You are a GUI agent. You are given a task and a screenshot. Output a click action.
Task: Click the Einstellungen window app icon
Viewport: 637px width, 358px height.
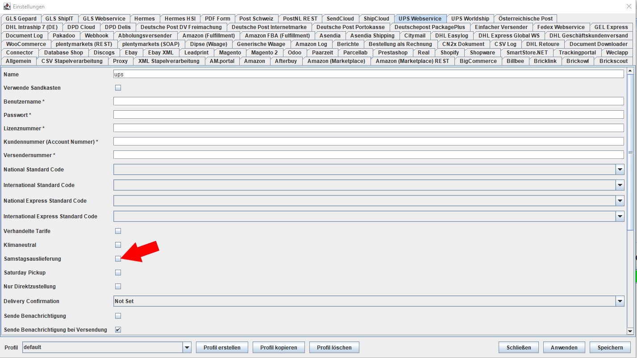click(x=7, y=7)
